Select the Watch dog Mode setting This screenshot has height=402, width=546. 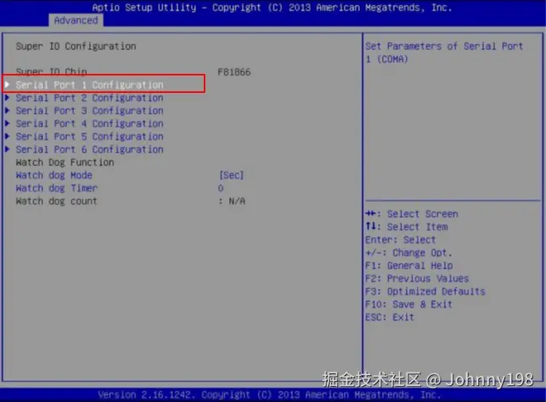click(x=54, y=175)
